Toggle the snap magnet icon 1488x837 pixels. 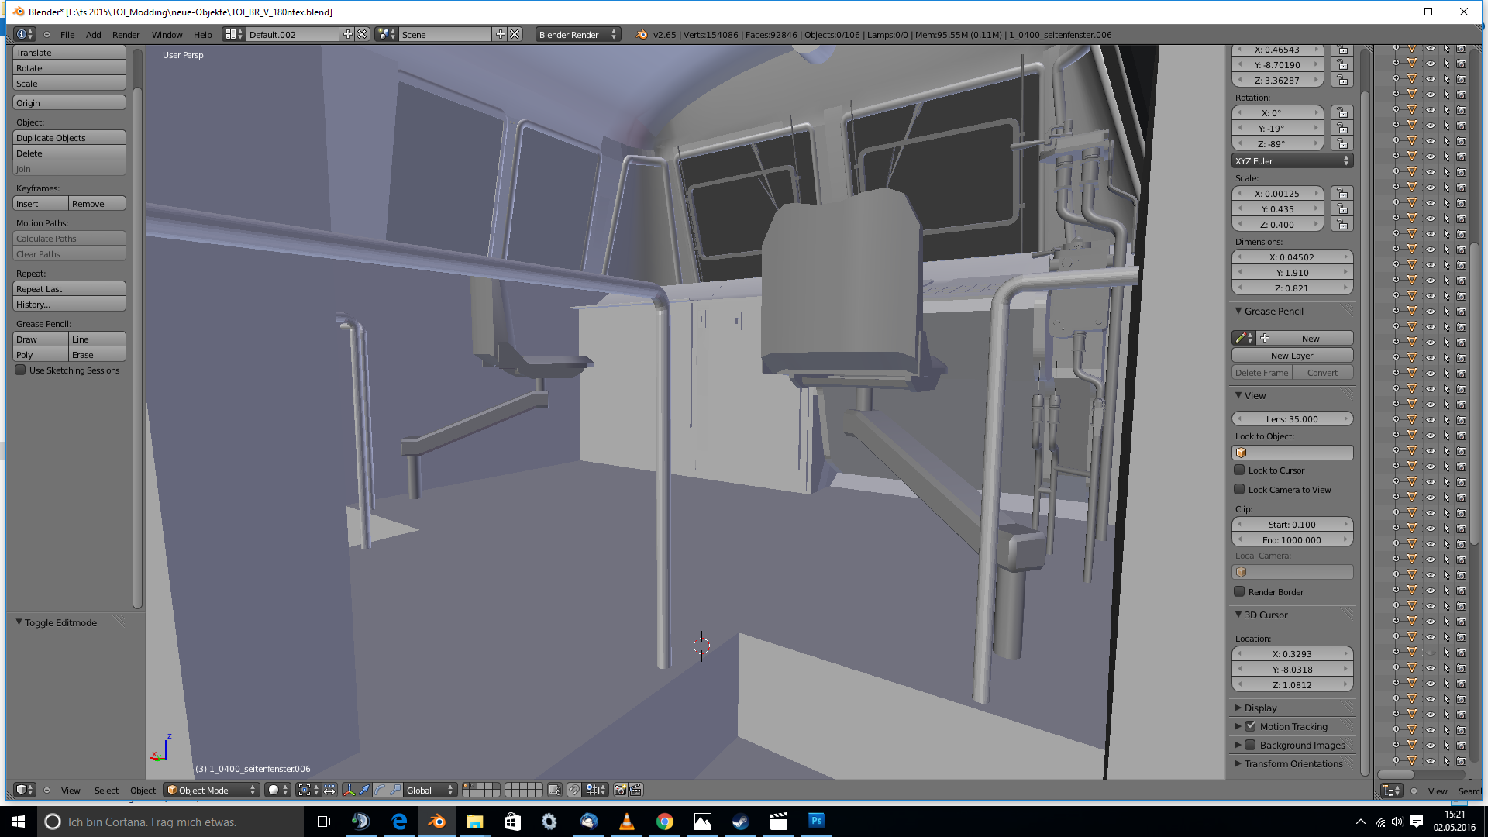click(x=573, y=790)
